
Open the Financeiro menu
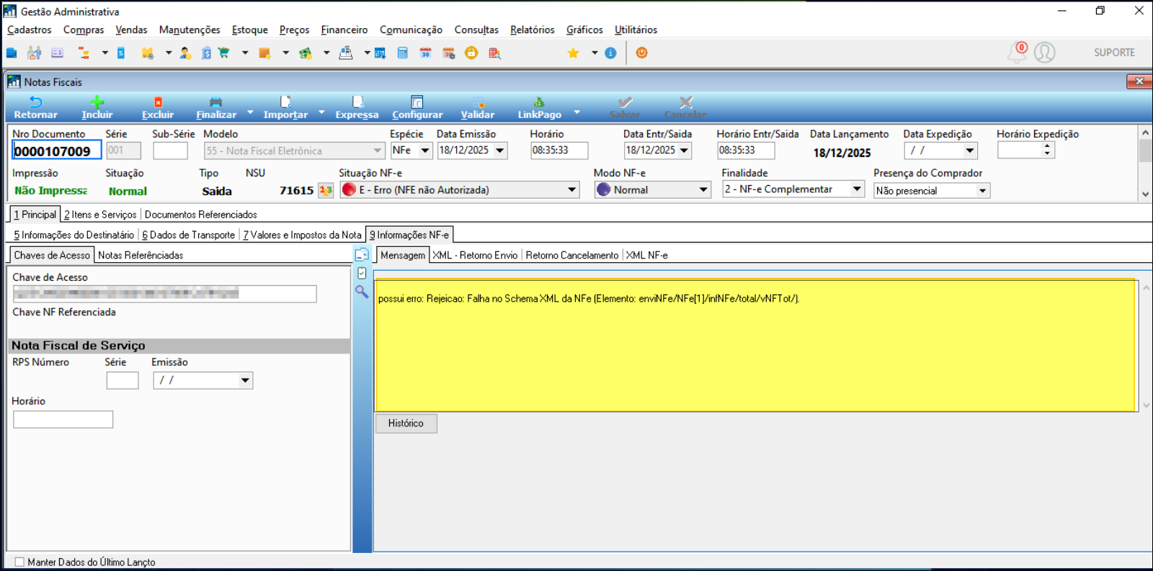pyautogui.click(x=344, y=30)
